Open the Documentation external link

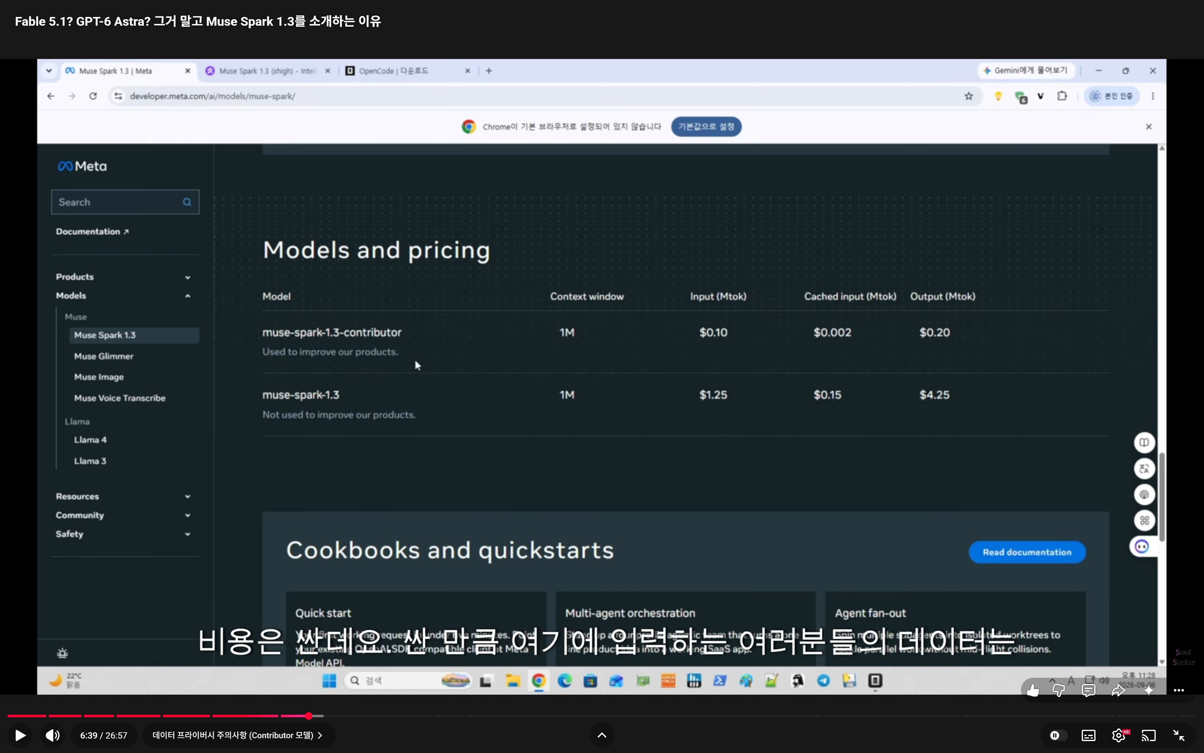click(93, 232)
